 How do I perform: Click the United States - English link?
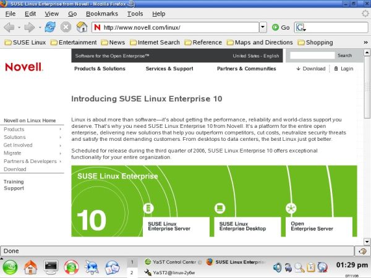point(256,56)
